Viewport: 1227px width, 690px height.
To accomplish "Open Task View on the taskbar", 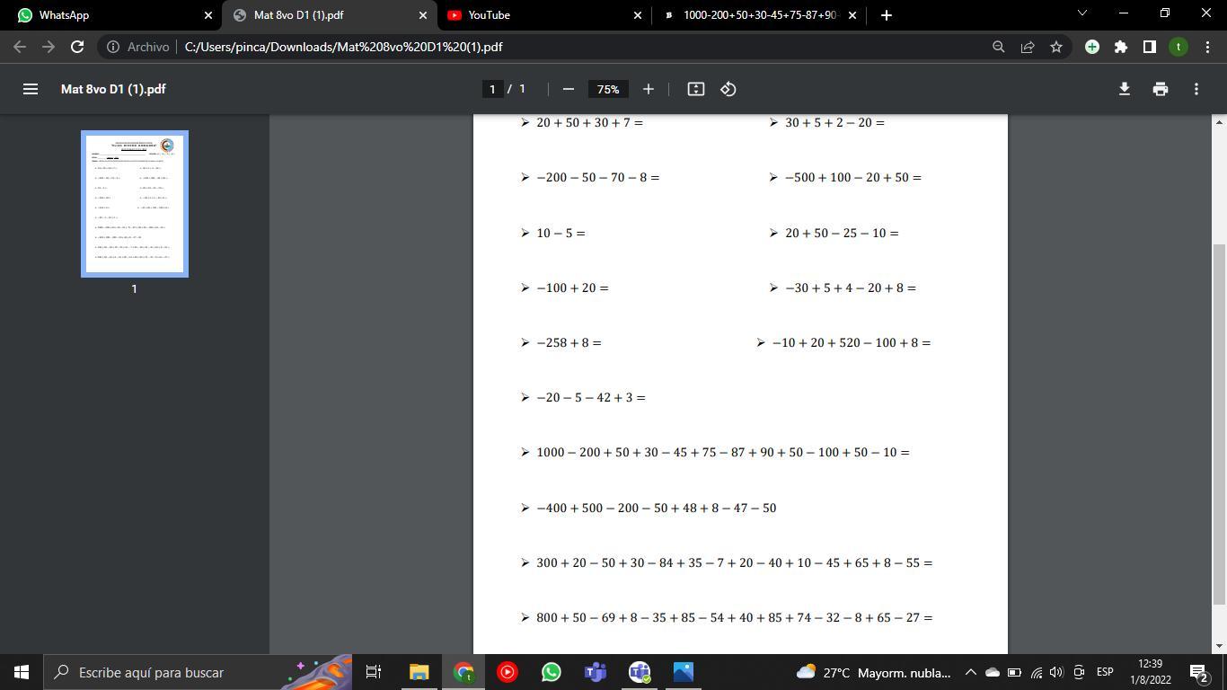I will tap(374, 672).
